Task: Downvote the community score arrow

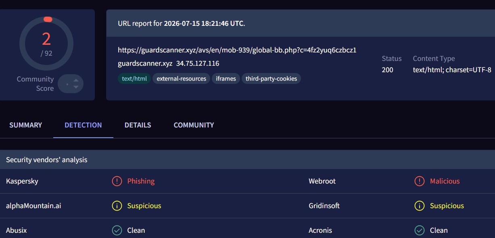Action: 76,87
